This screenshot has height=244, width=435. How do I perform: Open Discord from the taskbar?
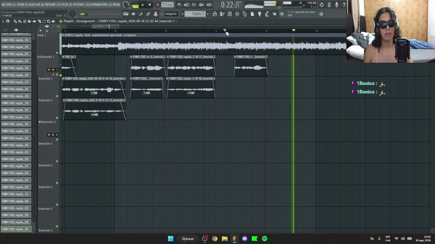pos(244,239)
